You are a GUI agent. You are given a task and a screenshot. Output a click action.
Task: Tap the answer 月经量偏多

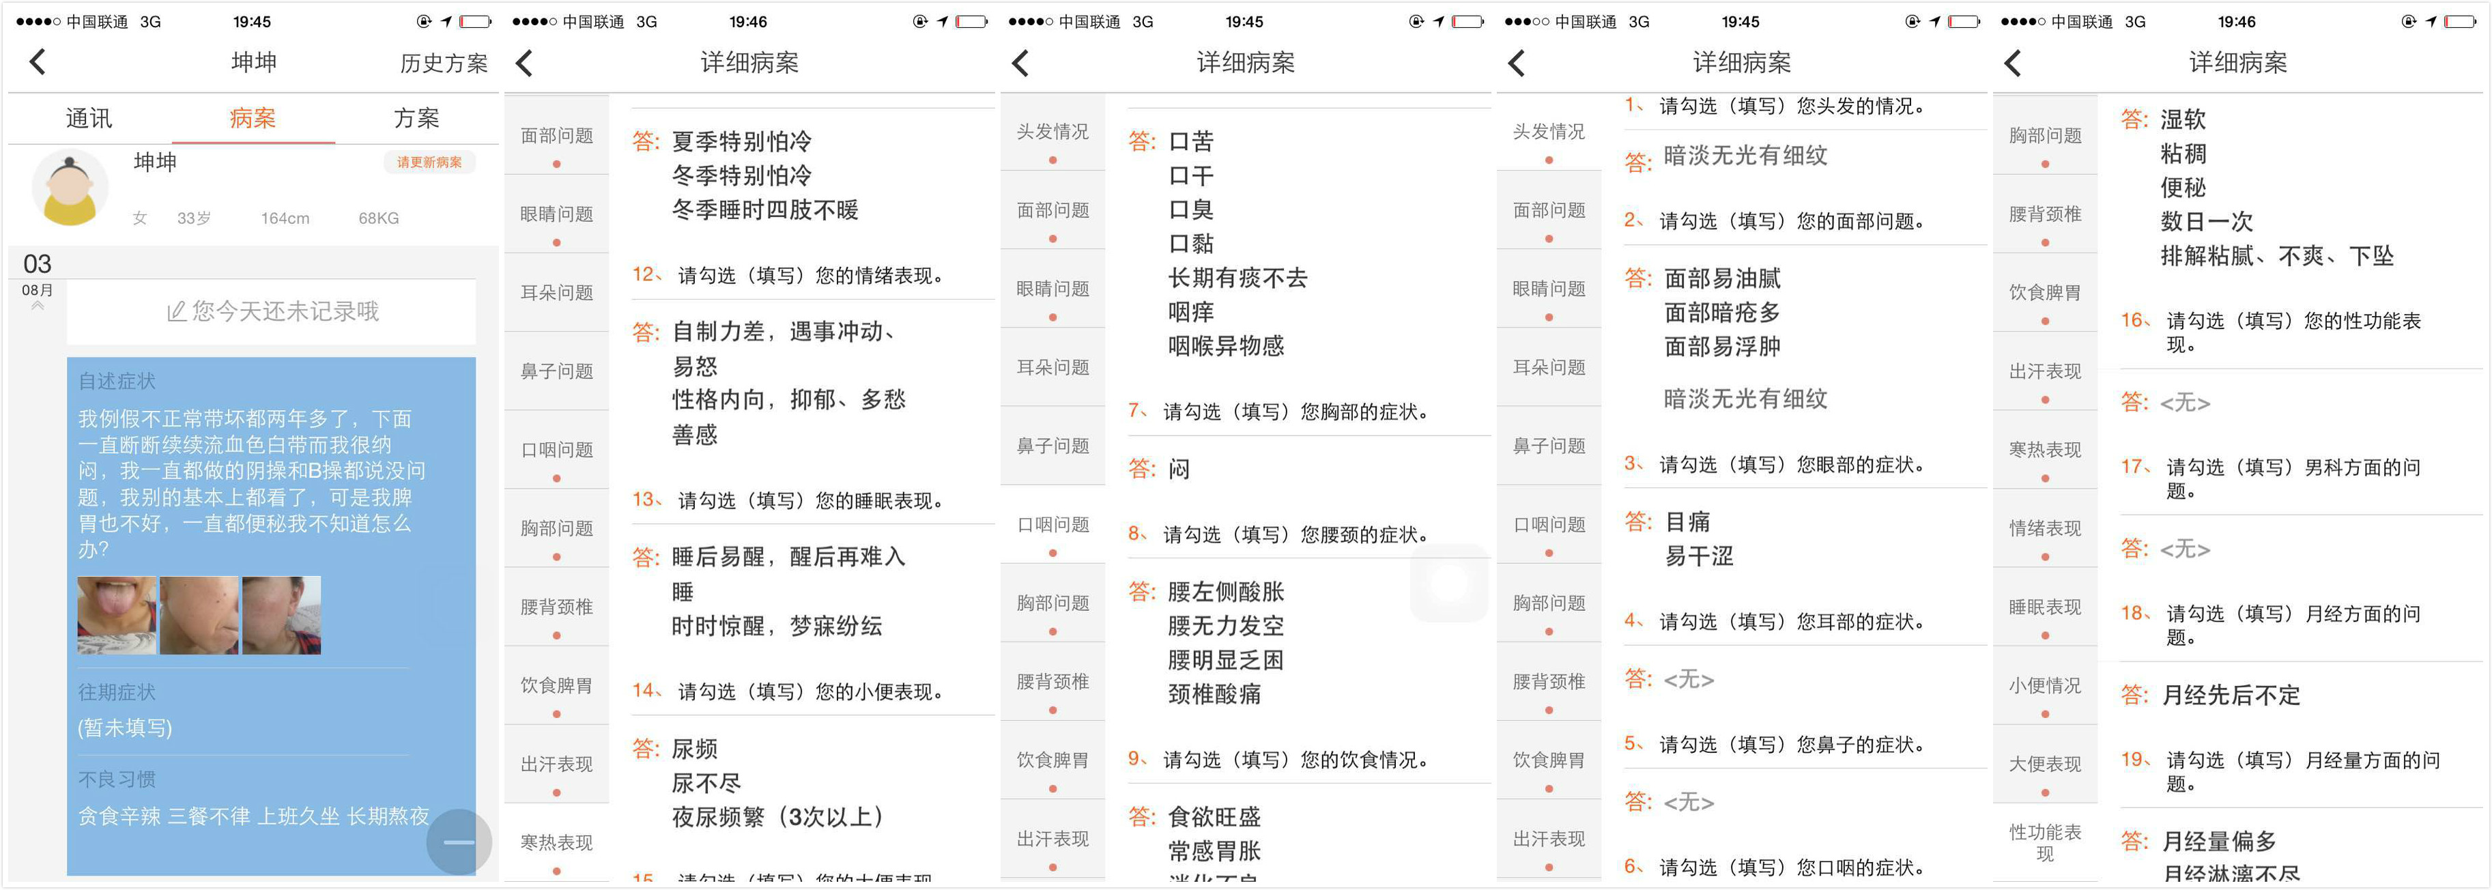(x=2219, y=841)
